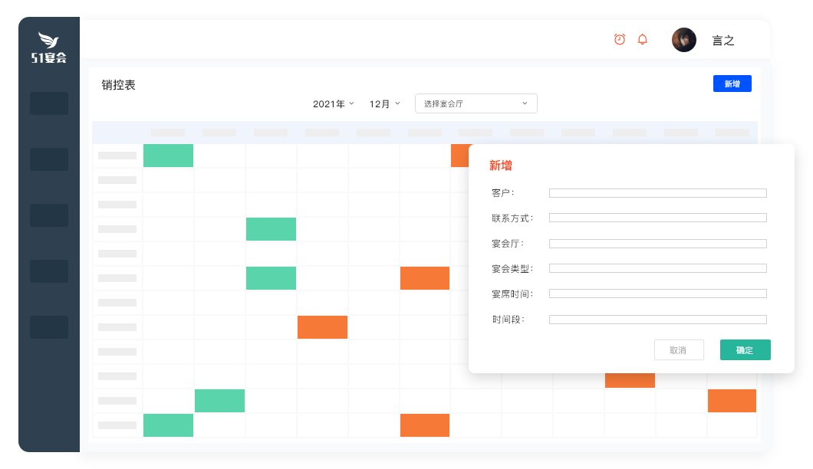Cancel the dialog with 取消
This screenshot has height=469, width=813.
[x=679, y=350]
